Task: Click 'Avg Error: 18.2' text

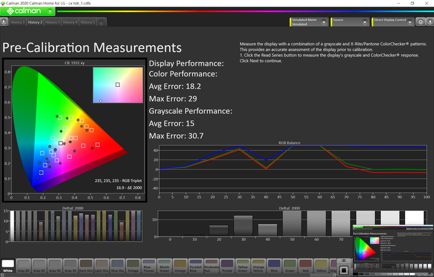Action: tap(175, 86)
